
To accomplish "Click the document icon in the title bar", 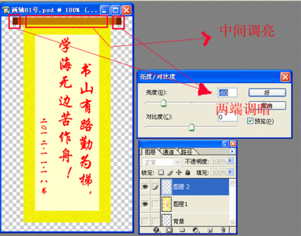I will 6,10.
